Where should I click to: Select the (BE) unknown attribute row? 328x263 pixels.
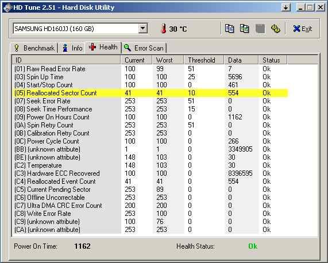150,157
